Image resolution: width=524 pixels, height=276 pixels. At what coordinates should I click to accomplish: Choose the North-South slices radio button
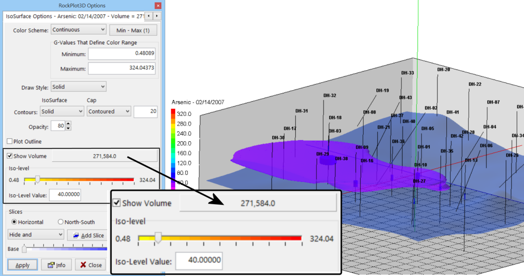[x=61, y=222]
